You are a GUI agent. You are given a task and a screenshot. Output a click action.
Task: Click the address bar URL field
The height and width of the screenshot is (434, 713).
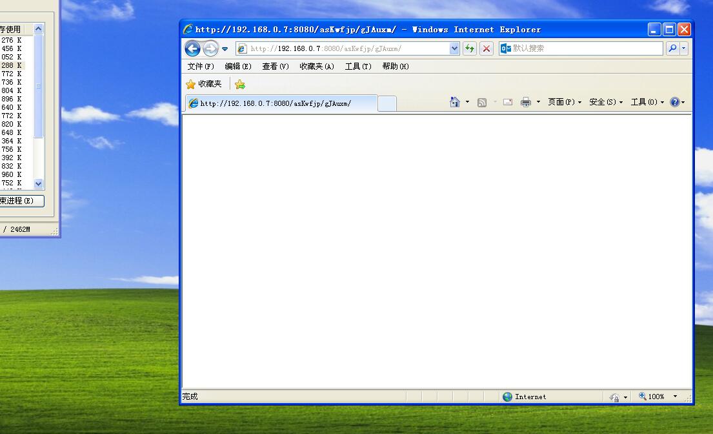(x=348, y=48)
